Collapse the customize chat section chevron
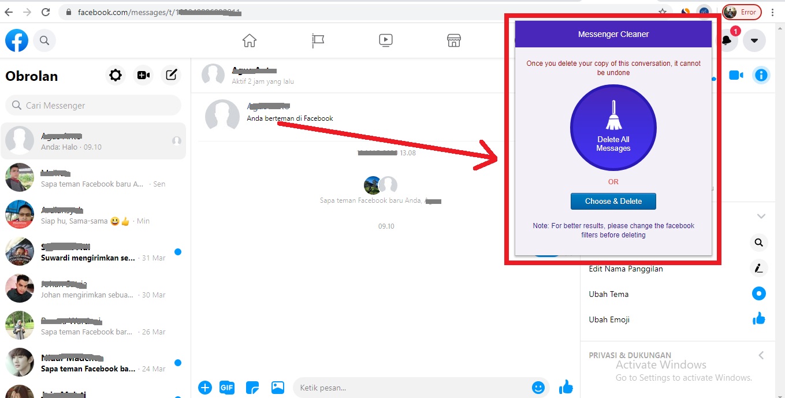 (761, 217)
